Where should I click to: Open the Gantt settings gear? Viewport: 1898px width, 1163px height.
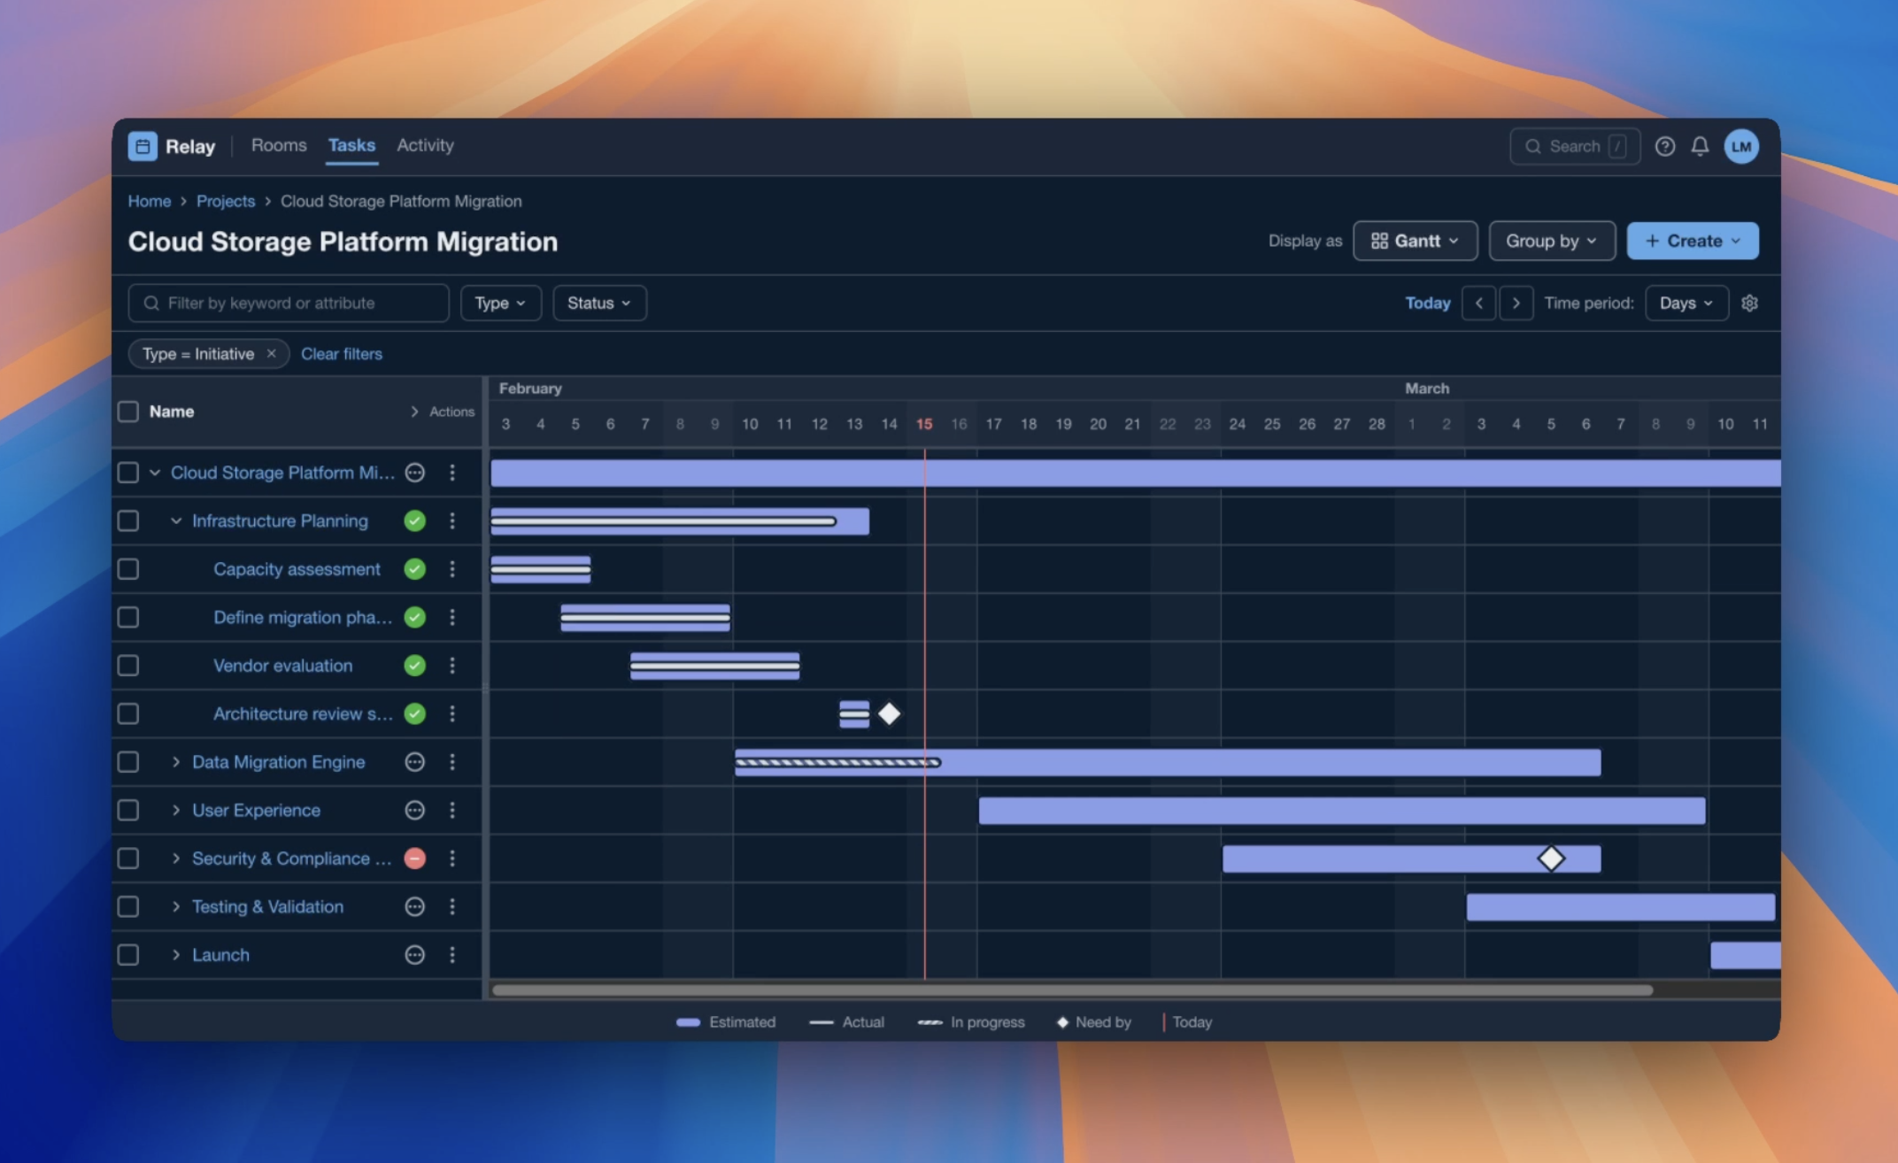tap(1749, 303)
